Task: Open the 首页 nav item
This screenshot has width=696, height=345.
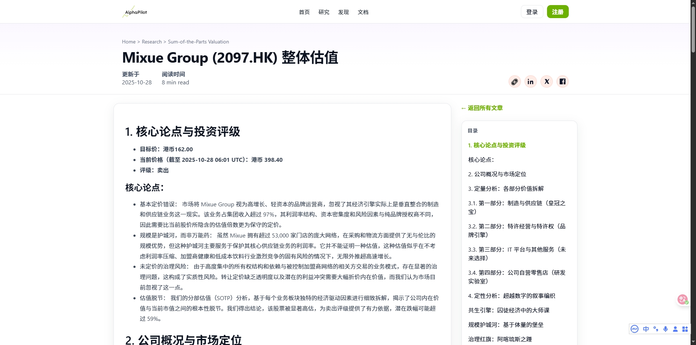Action: point(304,12)
